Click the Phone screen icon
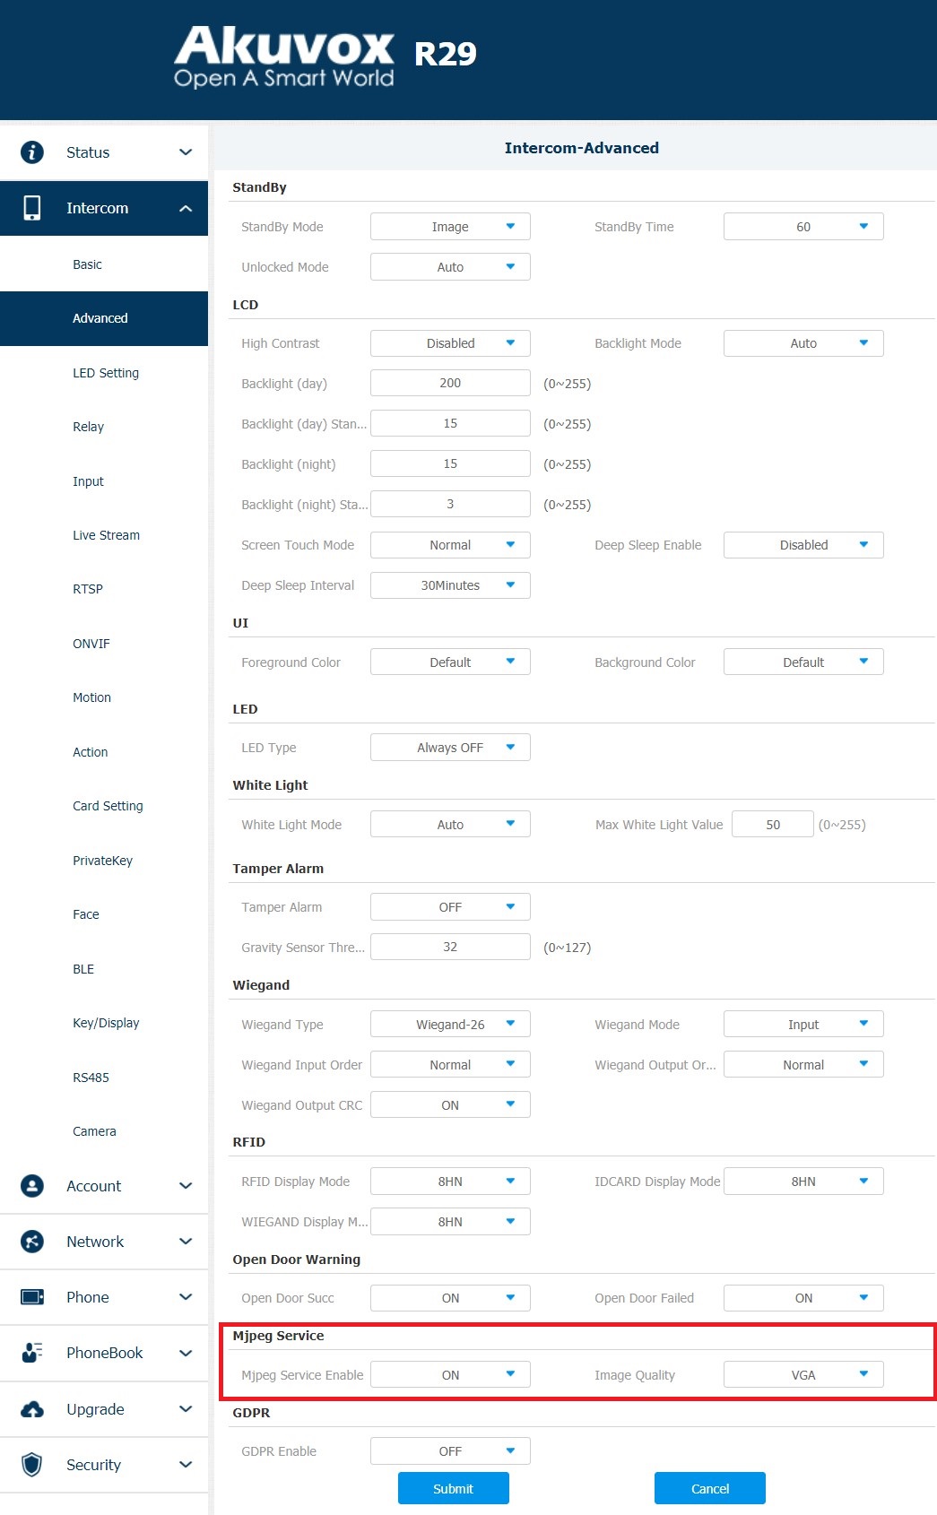 pos(32,1297)
